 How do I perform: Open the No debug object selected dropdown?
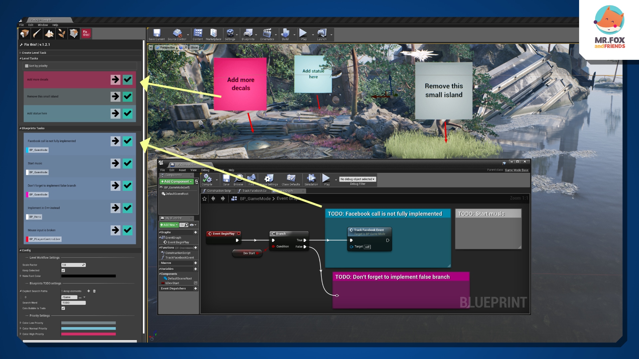click(358, 179)
